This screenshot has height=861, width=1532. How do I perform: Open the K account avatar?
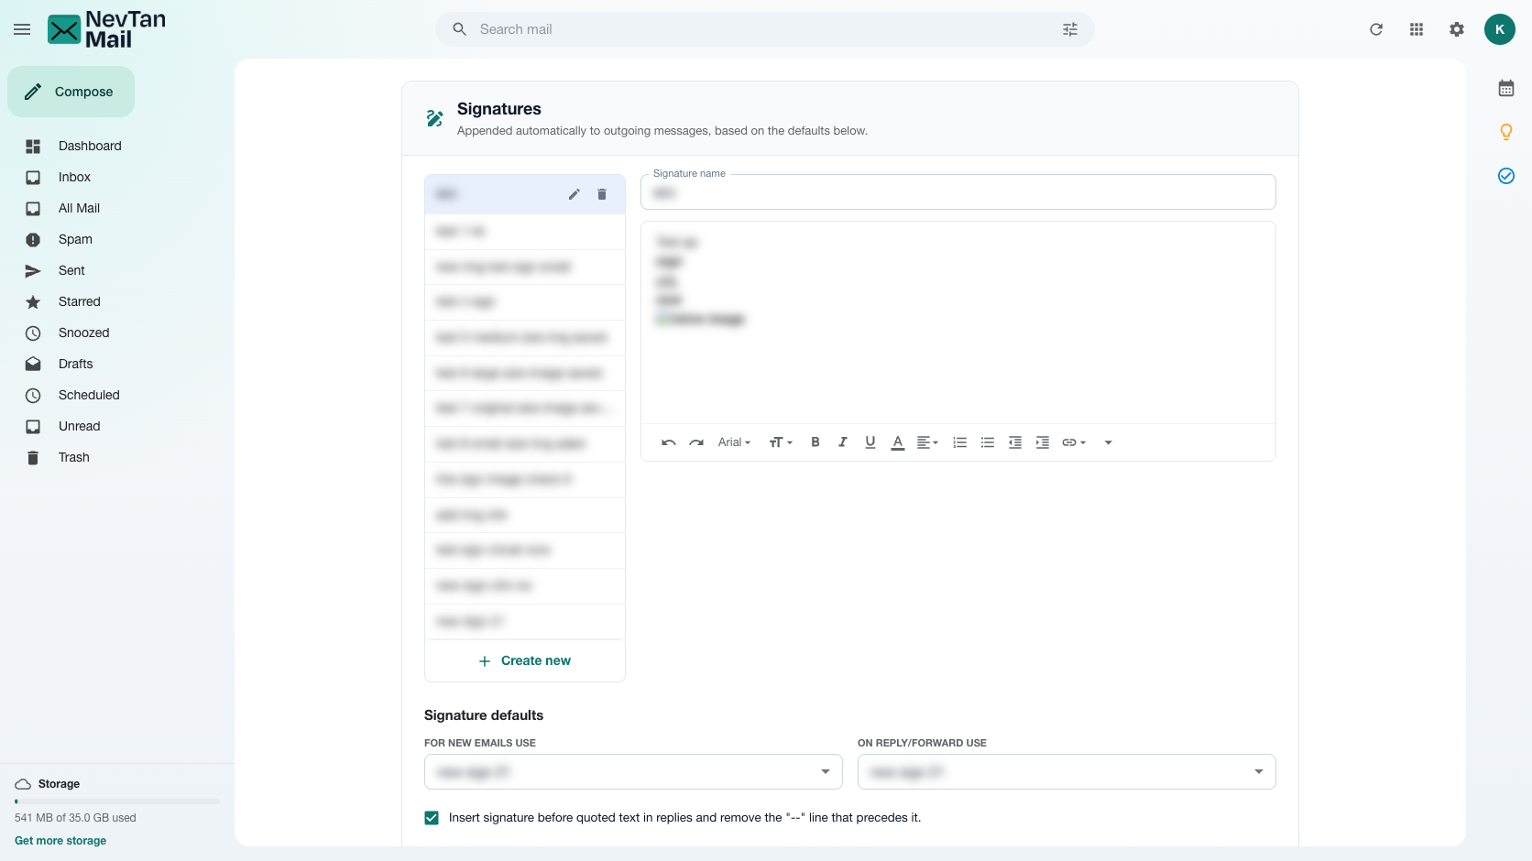(x=1500, y=29)
